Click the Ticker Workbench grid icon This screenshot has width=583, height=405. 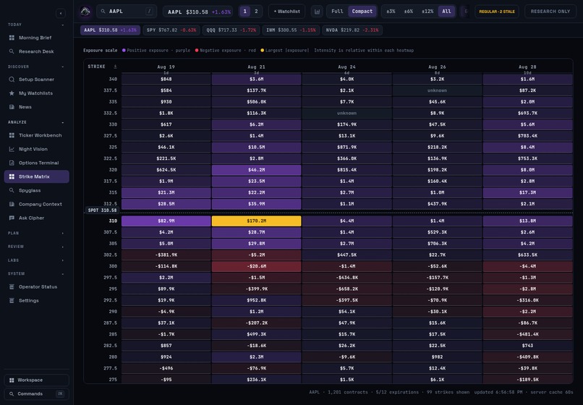coord(12,135)
